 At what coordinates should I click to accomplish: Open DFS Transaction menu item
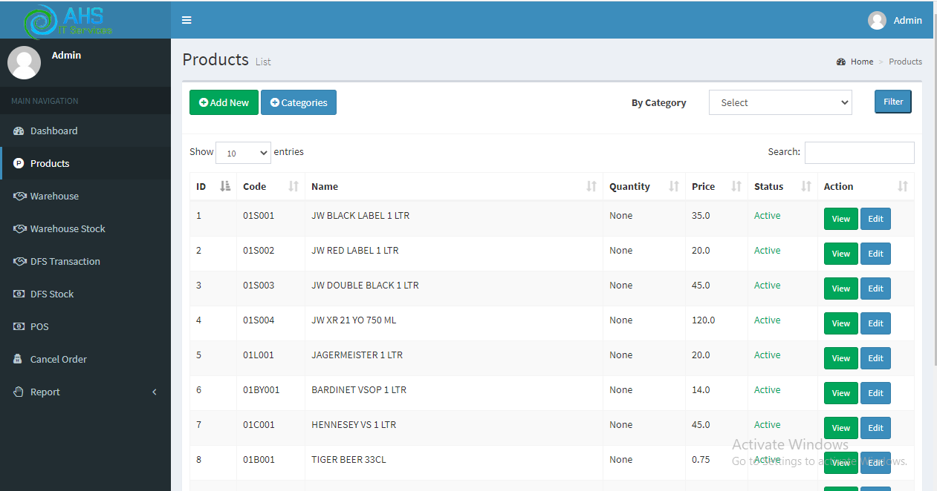pos(85,262)
